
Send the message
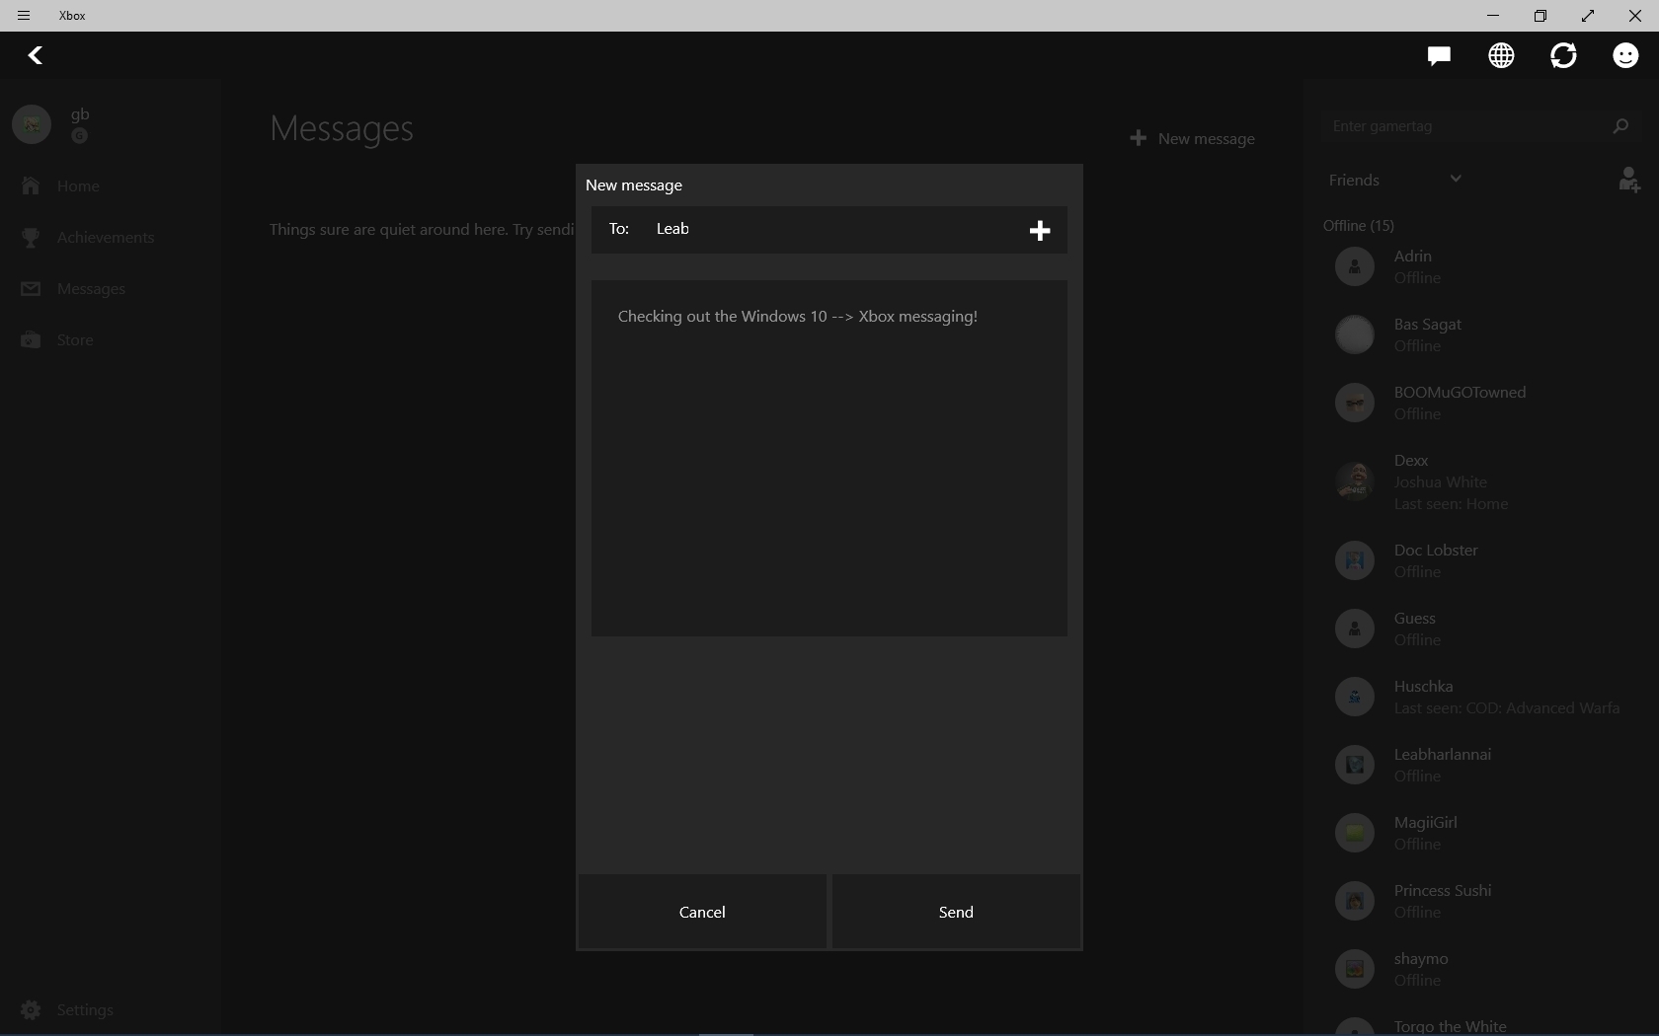click(956, 912)
